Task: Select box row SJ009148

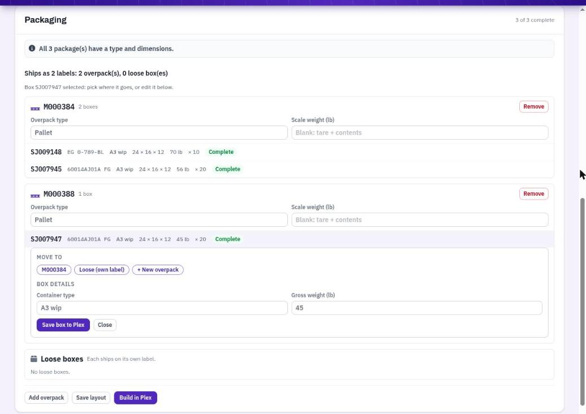Action: point(289,152)
